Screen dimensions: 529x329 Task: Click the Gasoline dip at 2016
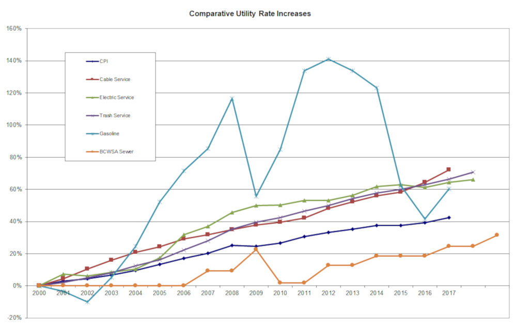click(x=425, y=219)
